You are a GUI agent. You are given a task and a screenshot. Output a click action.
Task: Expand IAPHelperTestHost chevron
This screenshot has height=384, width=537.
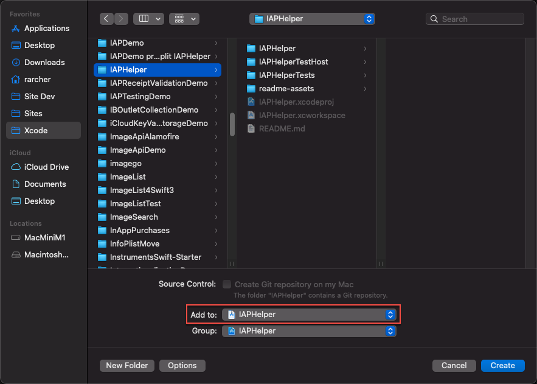point(365,62)
